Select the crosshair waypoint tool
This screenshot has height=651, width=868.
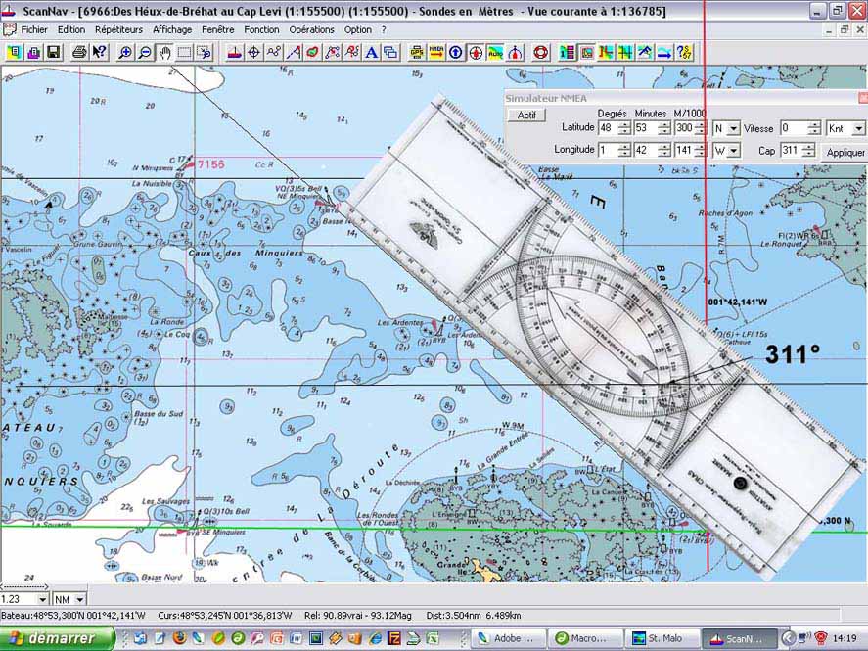click(254, 53)
